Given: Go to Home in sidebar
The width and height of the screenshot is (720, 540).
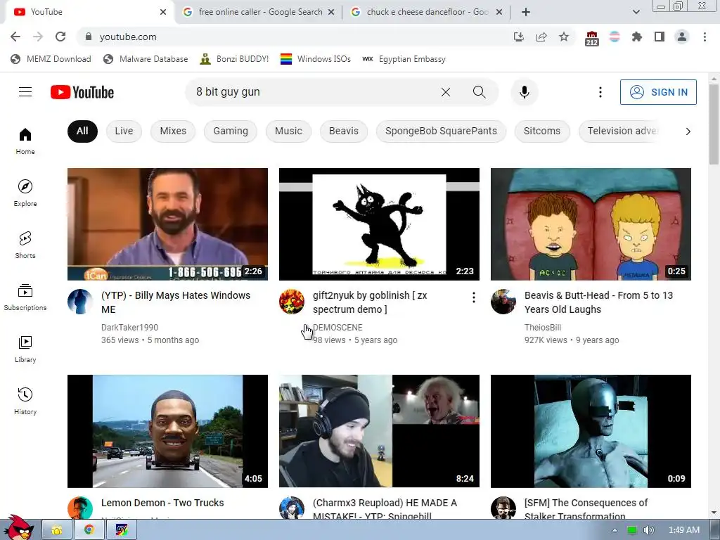Looking at the screenshot, I should pos(25,141).
